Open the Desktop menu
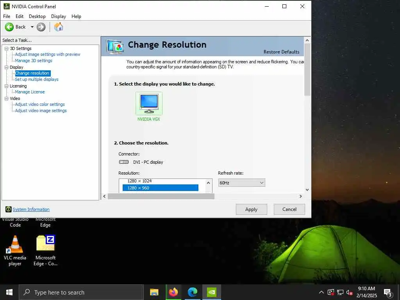The image size is (400, 300). click(x=37, y=16)
